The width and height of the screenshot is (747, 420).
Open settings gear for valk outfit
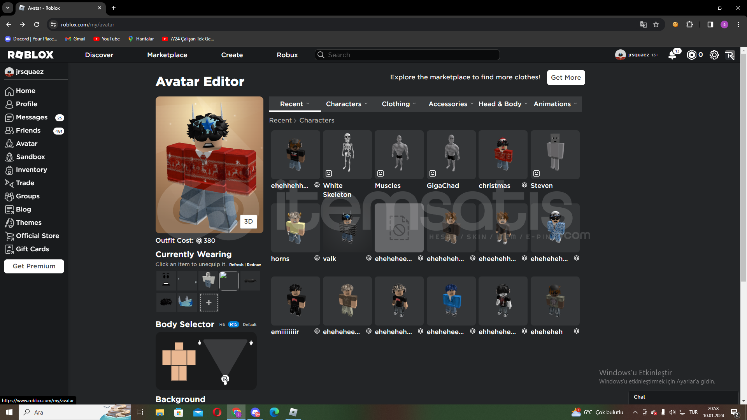pyautogui.click(x=369, y=258)
